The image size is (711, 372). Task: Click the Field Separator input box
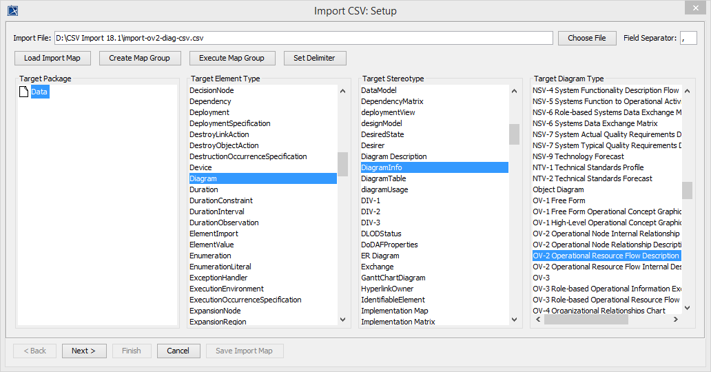[687, 38]
